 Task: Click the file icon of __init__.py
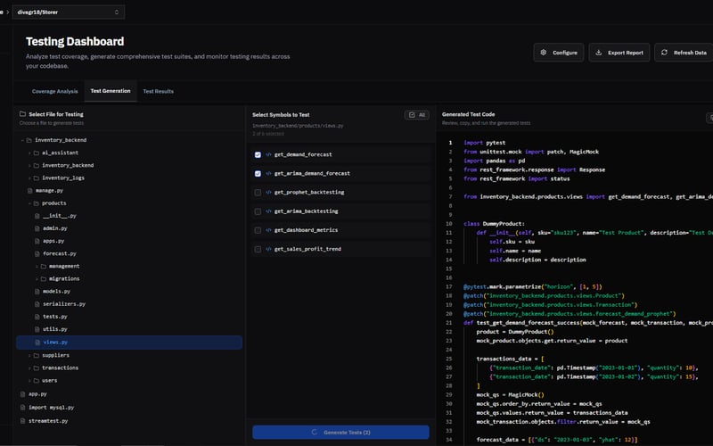[x=37, y=216]
